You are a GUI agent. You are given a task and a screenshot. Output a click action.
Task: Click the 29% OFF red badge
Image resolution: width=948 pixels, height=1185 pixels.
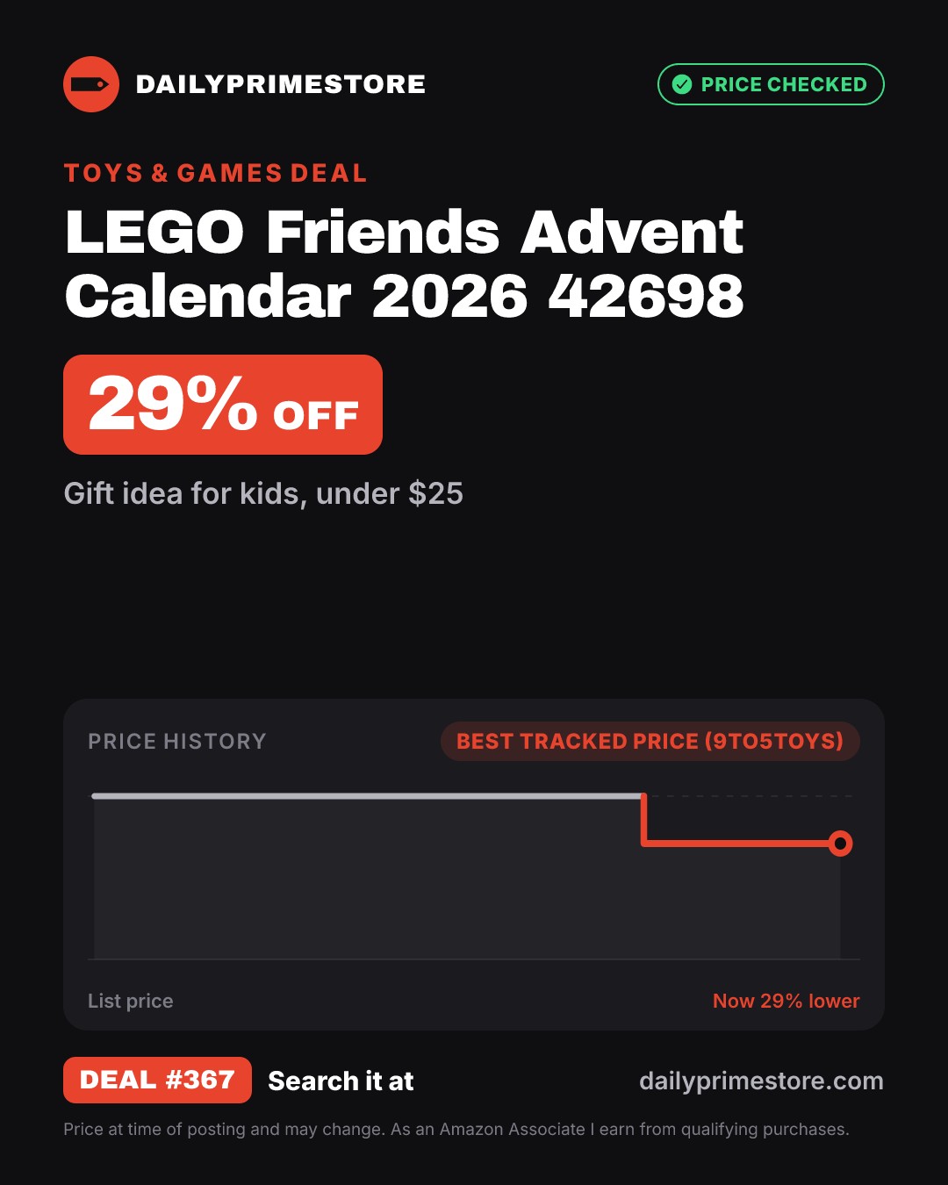point(223,405)
